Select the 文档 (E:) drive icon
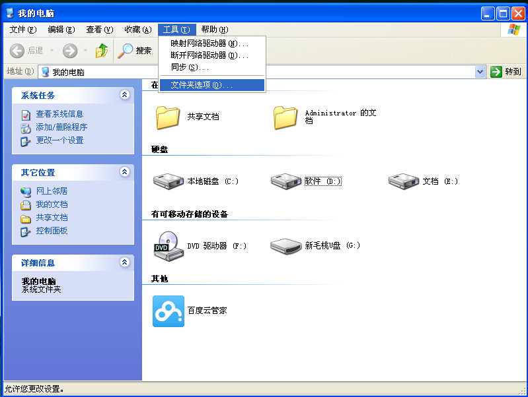The height and width of the screenshot is (397, 528). tap(403, 181)
